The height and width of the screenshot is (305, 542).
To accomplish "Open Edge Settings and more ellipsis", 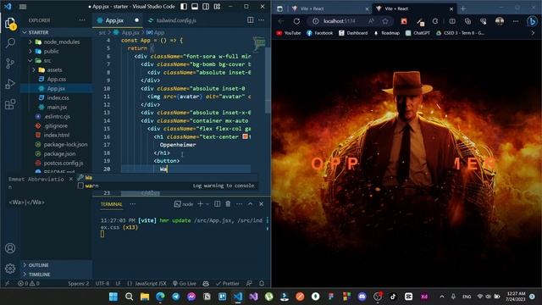I will [x=516, y=21].
